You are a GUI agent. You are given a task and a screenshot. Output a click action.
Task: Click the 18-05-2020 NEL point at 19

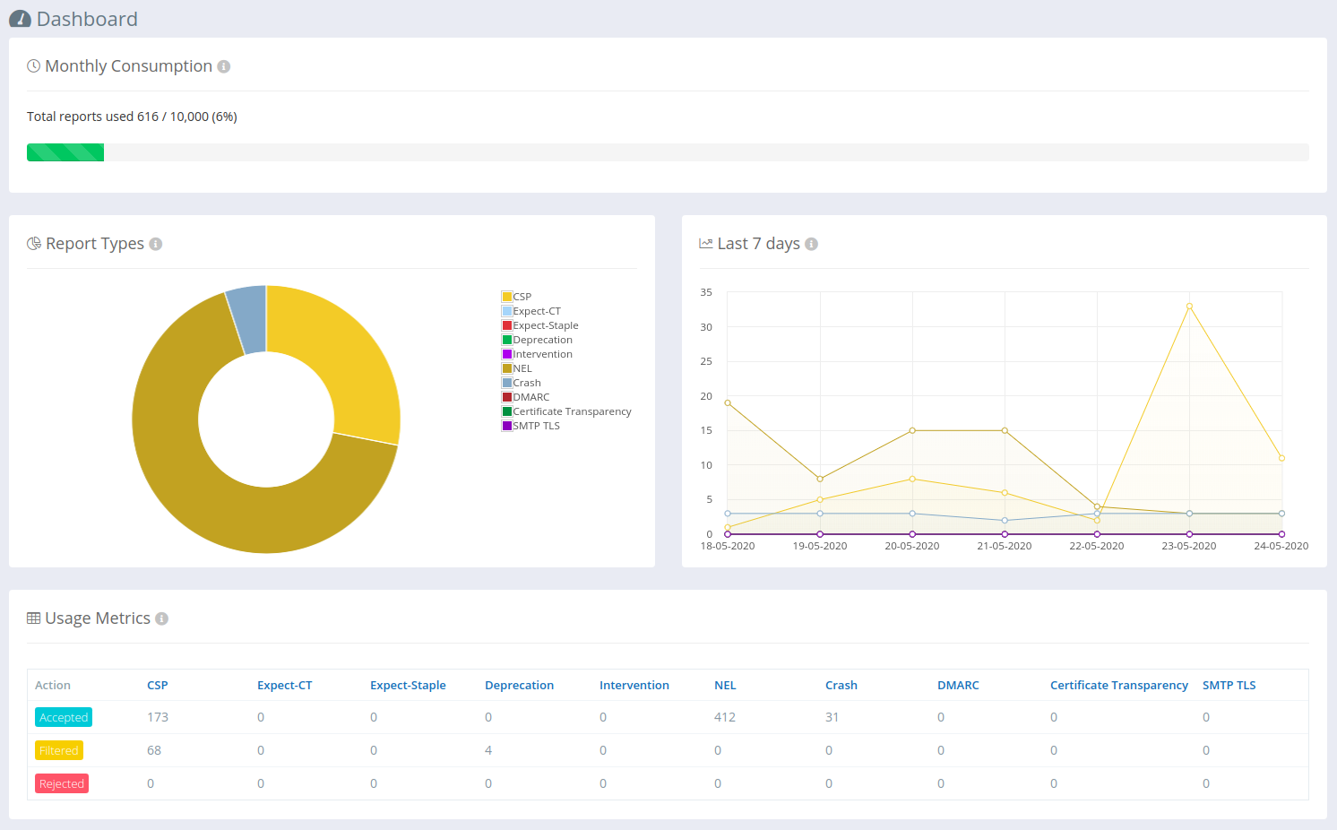[728, 402]
